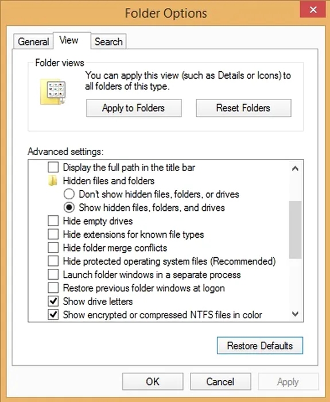Confirm with the OK button
This screenshot has height=402, width=330.
pyautogui.click(x=153, y=381)
